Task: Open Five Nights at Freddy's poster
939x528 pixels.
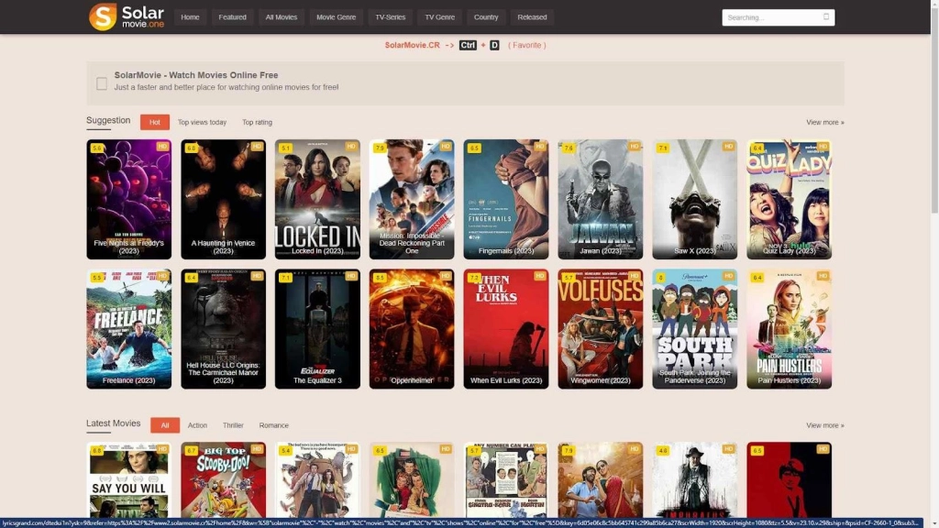Action: (128, 199)
